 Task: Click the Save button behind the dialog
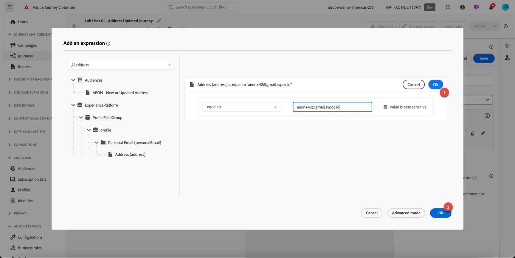pyautogui.click(x=484, y=58)
